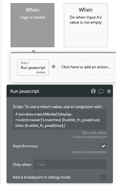
Task: Enable the debug mode breakpoint checkbox
Action: tap(103, 177)
